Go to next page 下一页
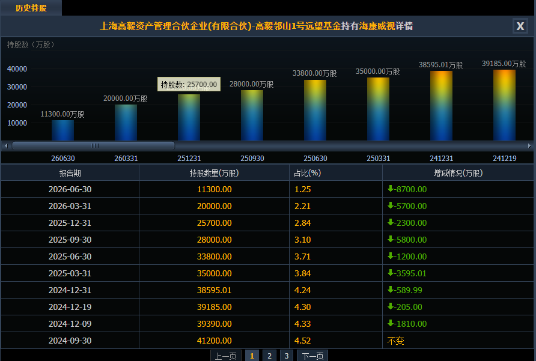This screenshot has width=536, height=361. [x=312, y=356]
